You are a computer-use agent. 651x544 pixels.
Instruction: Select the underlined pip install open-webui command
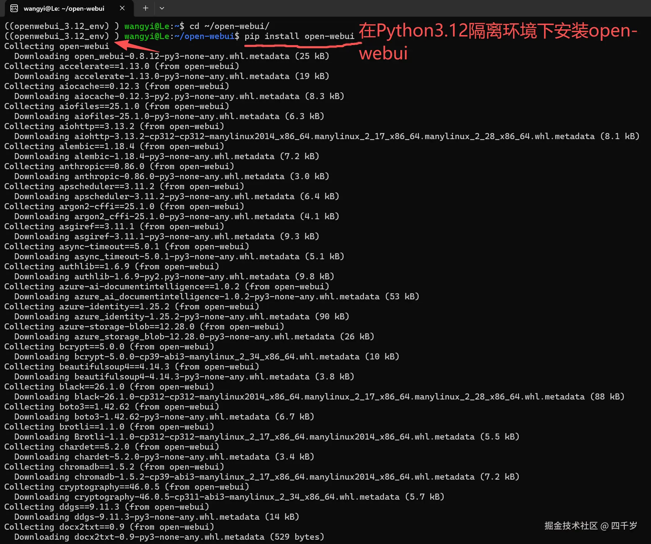coord(300,36)
